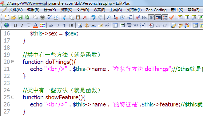This screenshot has width=203, height=116.
Task: Open the bullet list dropdown
Action: tap(143, 25)
